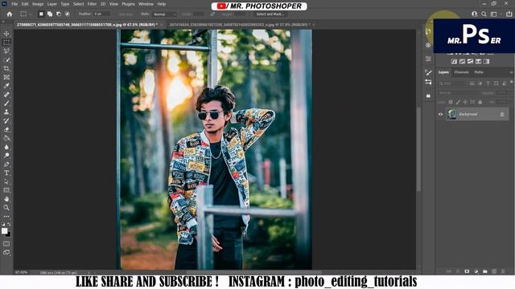The image size is (515, 289).
Task: Swap foreground and background colors
Action: coord(9,225)
